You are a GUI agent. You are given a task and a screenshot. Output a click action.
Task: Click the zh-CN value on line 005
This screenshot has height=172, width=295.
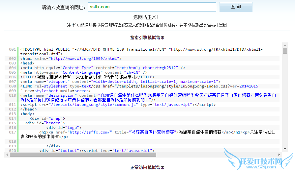pos(132,72)
